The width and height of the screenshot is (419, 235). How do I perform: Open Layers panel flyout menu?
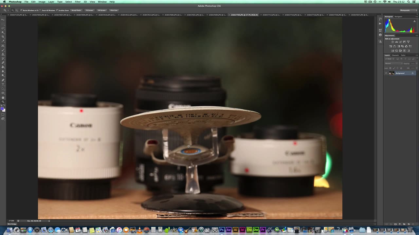click(x=416, y=55)
